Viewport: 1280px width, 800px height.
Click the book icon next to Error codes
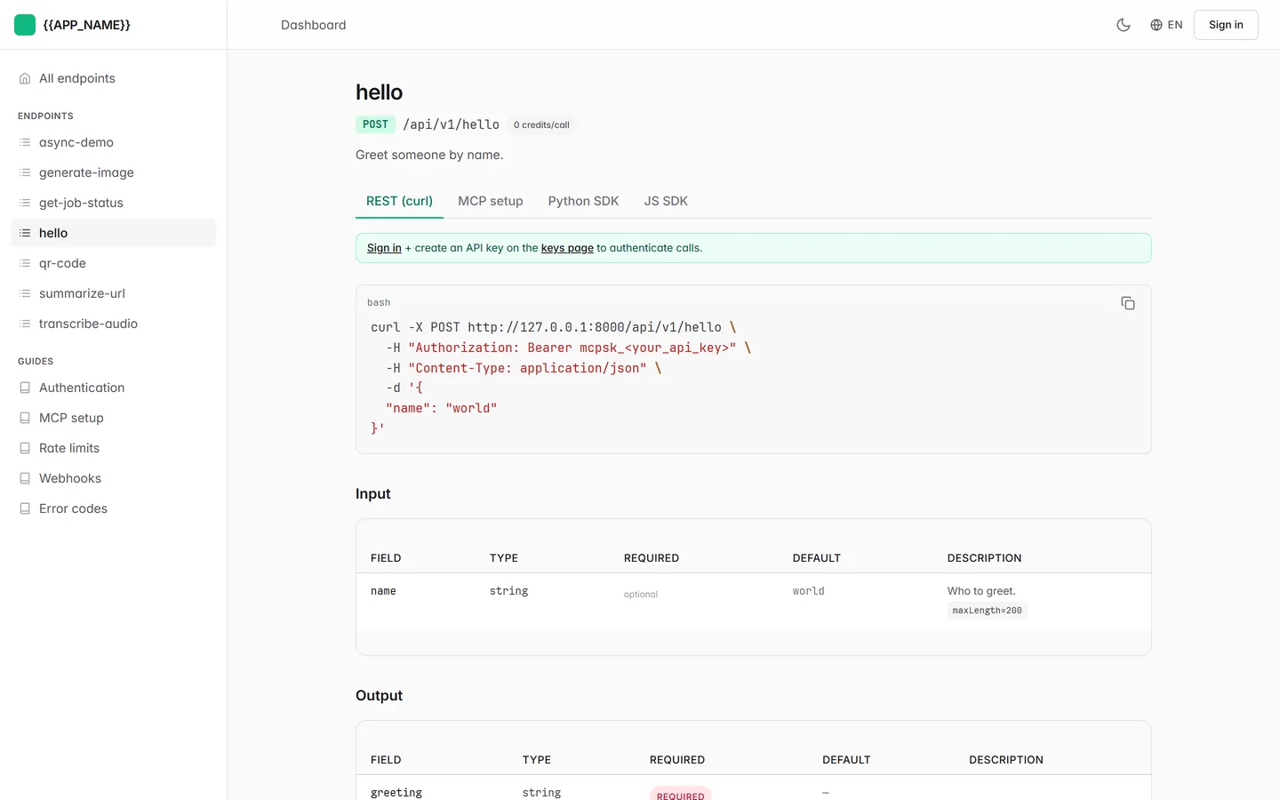tap(25, 508)
